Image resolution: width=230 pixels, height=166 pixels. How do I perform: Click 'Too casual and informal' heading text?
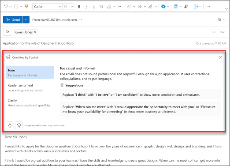pyautogui.click(x=78, y=68)
